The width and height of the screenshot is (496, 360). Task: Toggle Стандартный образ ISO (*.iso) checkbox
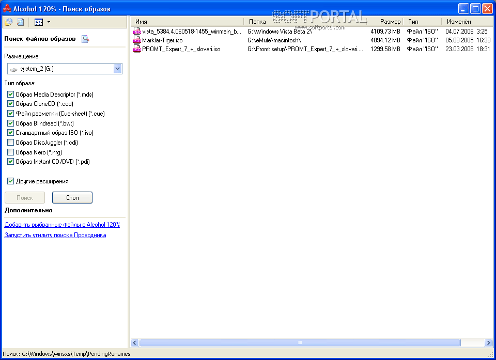(10, 133)
